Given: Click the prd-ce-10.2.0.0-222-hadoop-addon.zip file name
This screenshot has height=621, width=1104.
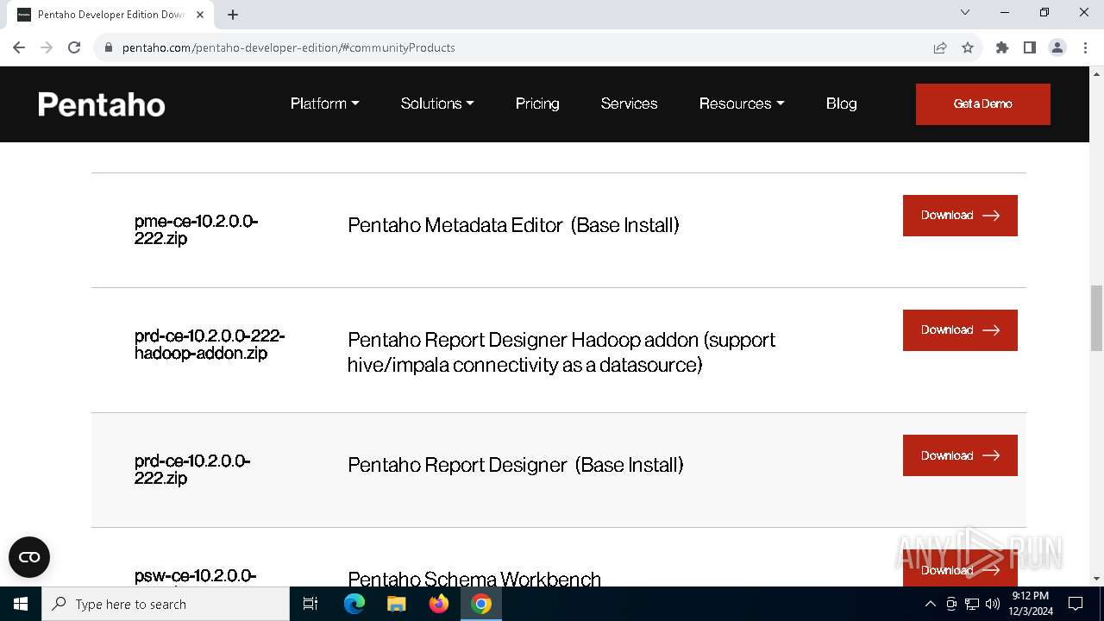Looking at the screenshot, I should click(x=210, y=344).
